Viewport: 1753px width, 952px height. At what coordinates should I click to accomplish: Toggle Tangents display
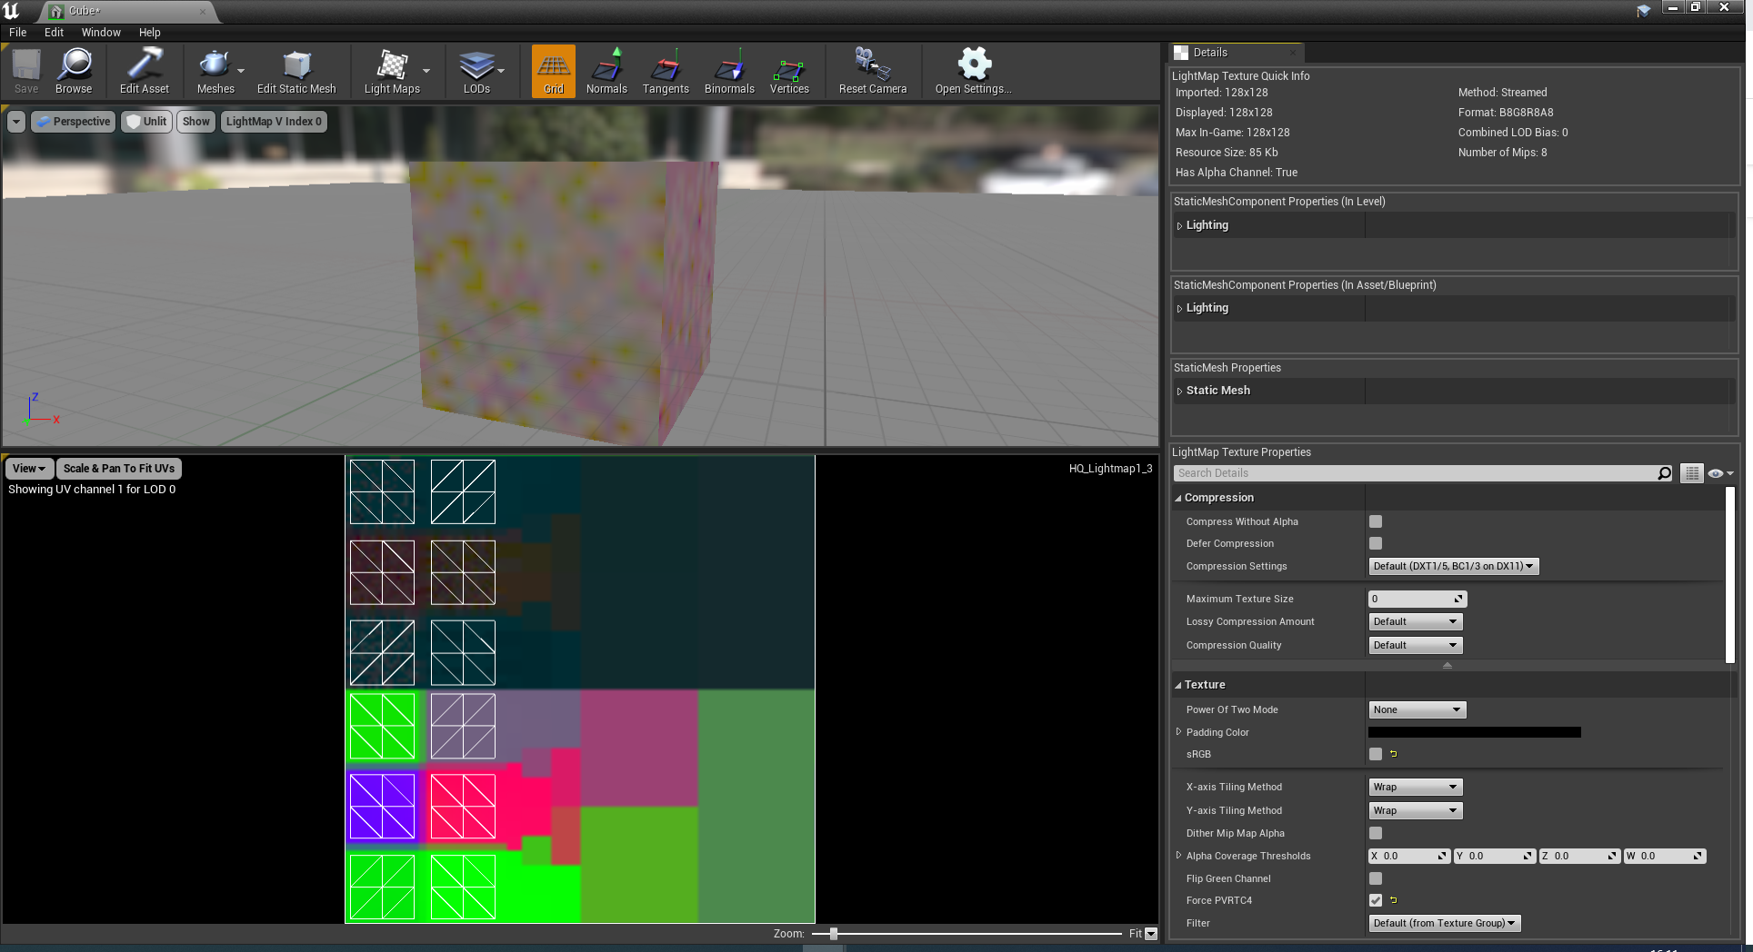click(x=666, y=71)
